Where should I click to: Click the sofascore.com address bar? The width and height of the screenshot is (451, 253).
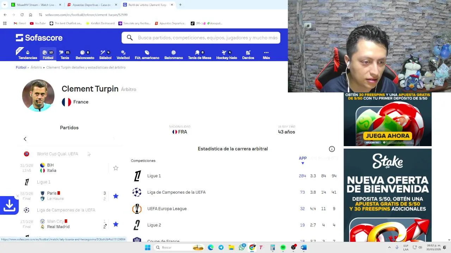[x=86, y=15]
